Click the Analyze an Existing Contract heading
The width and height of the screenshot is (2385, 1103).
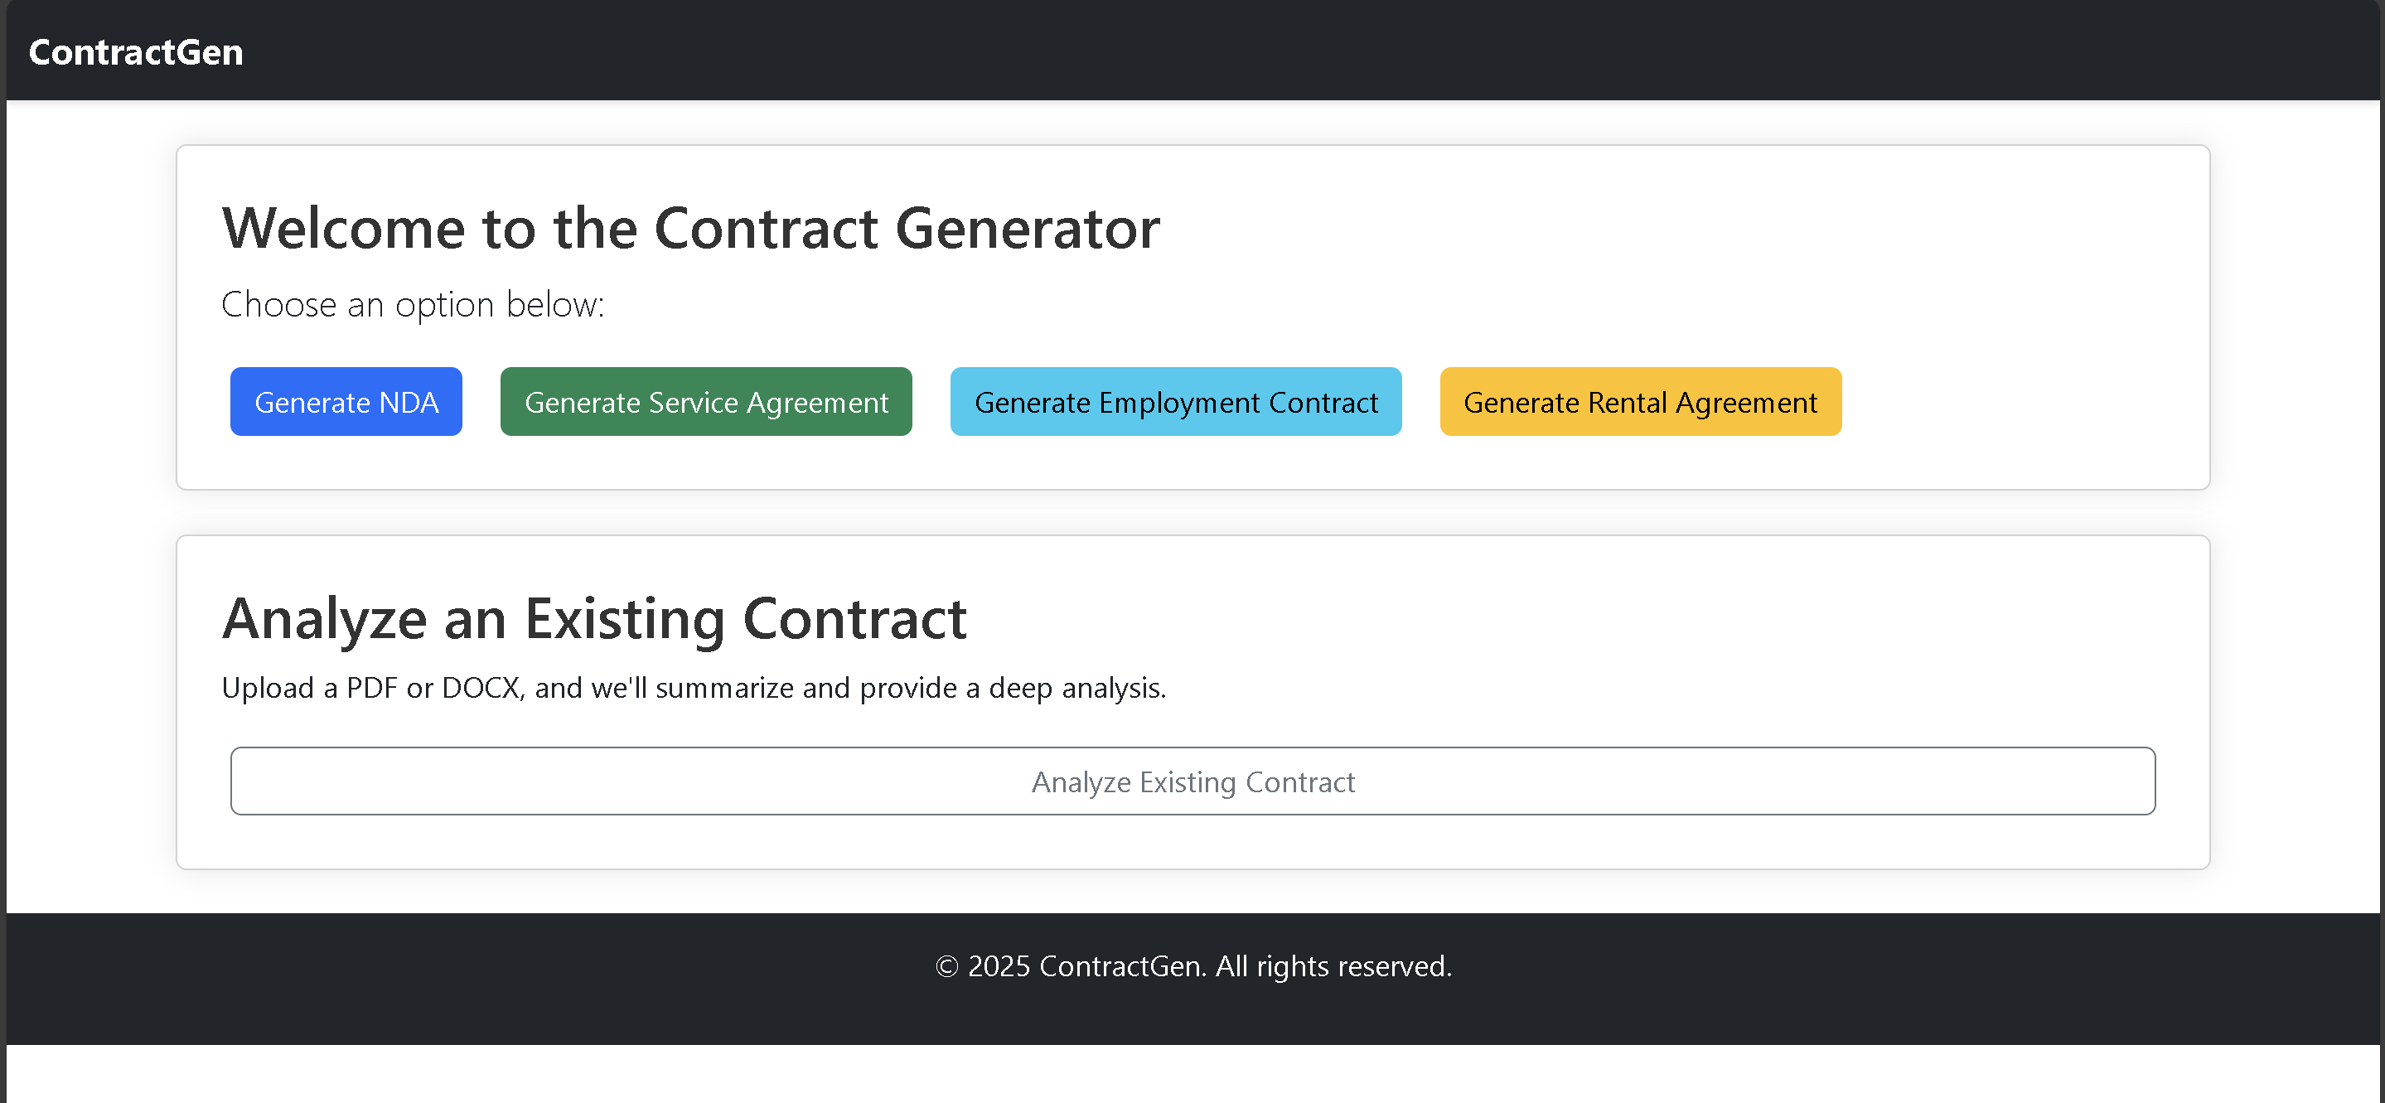(x=594, y=619)
